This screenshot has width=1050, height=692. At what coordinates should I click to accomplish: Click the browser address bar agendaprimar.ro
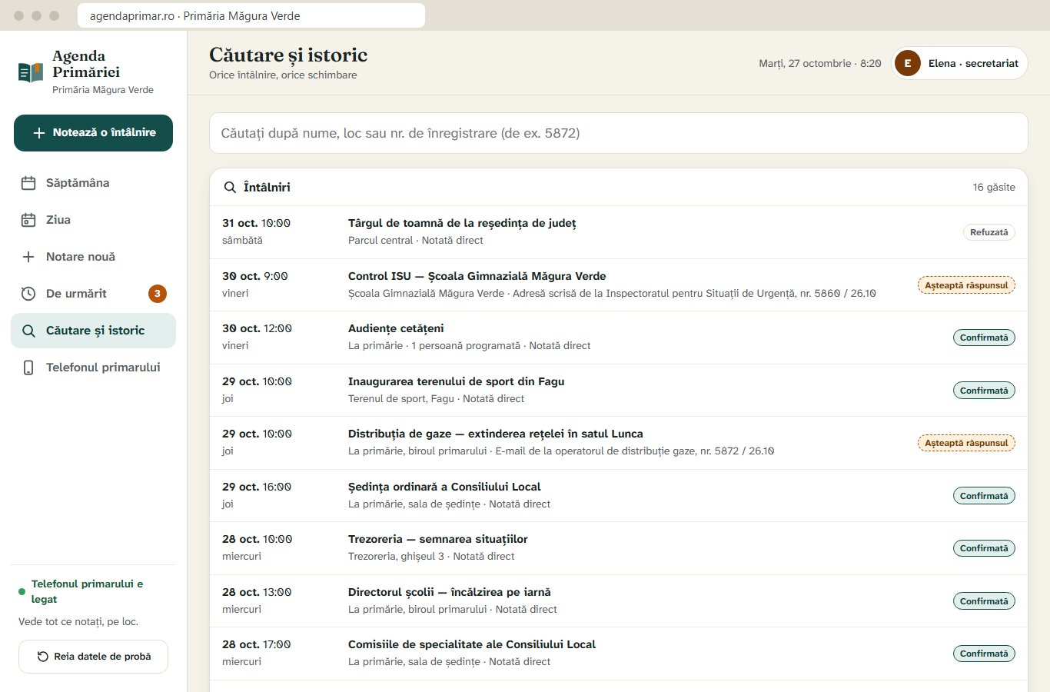251,15
